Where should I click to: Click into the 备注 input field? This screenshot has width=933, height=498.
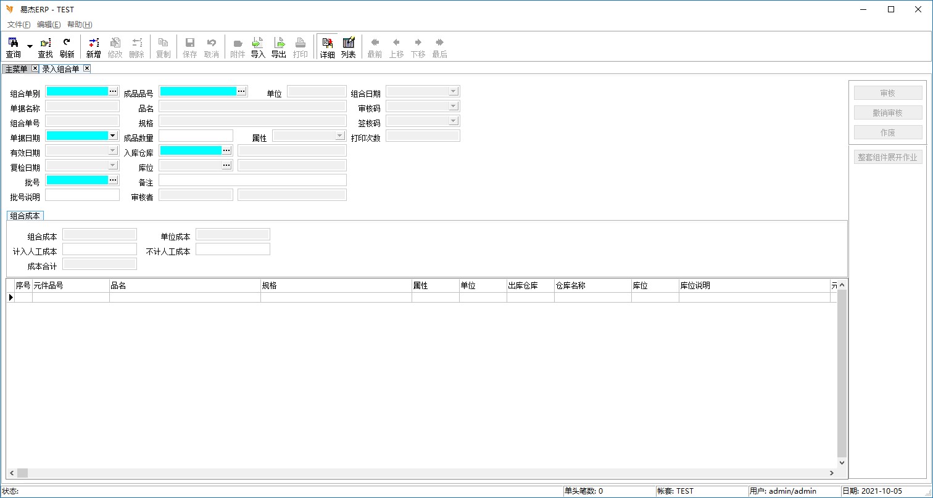point(252,180)
